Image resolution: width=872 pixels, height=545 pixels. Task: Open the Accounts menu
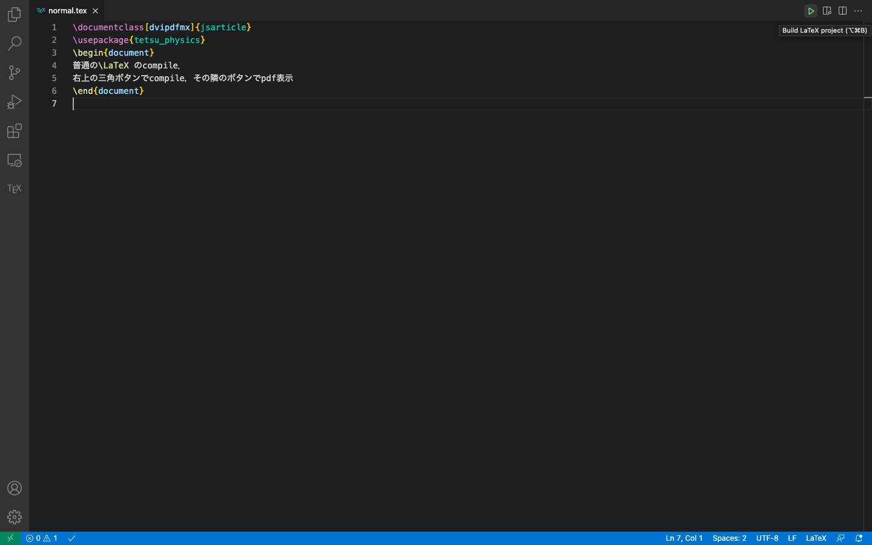coord(15,488)
